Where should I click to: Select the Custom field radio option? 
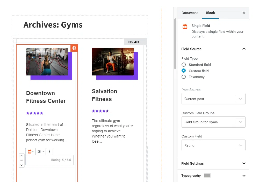point(184,71)
